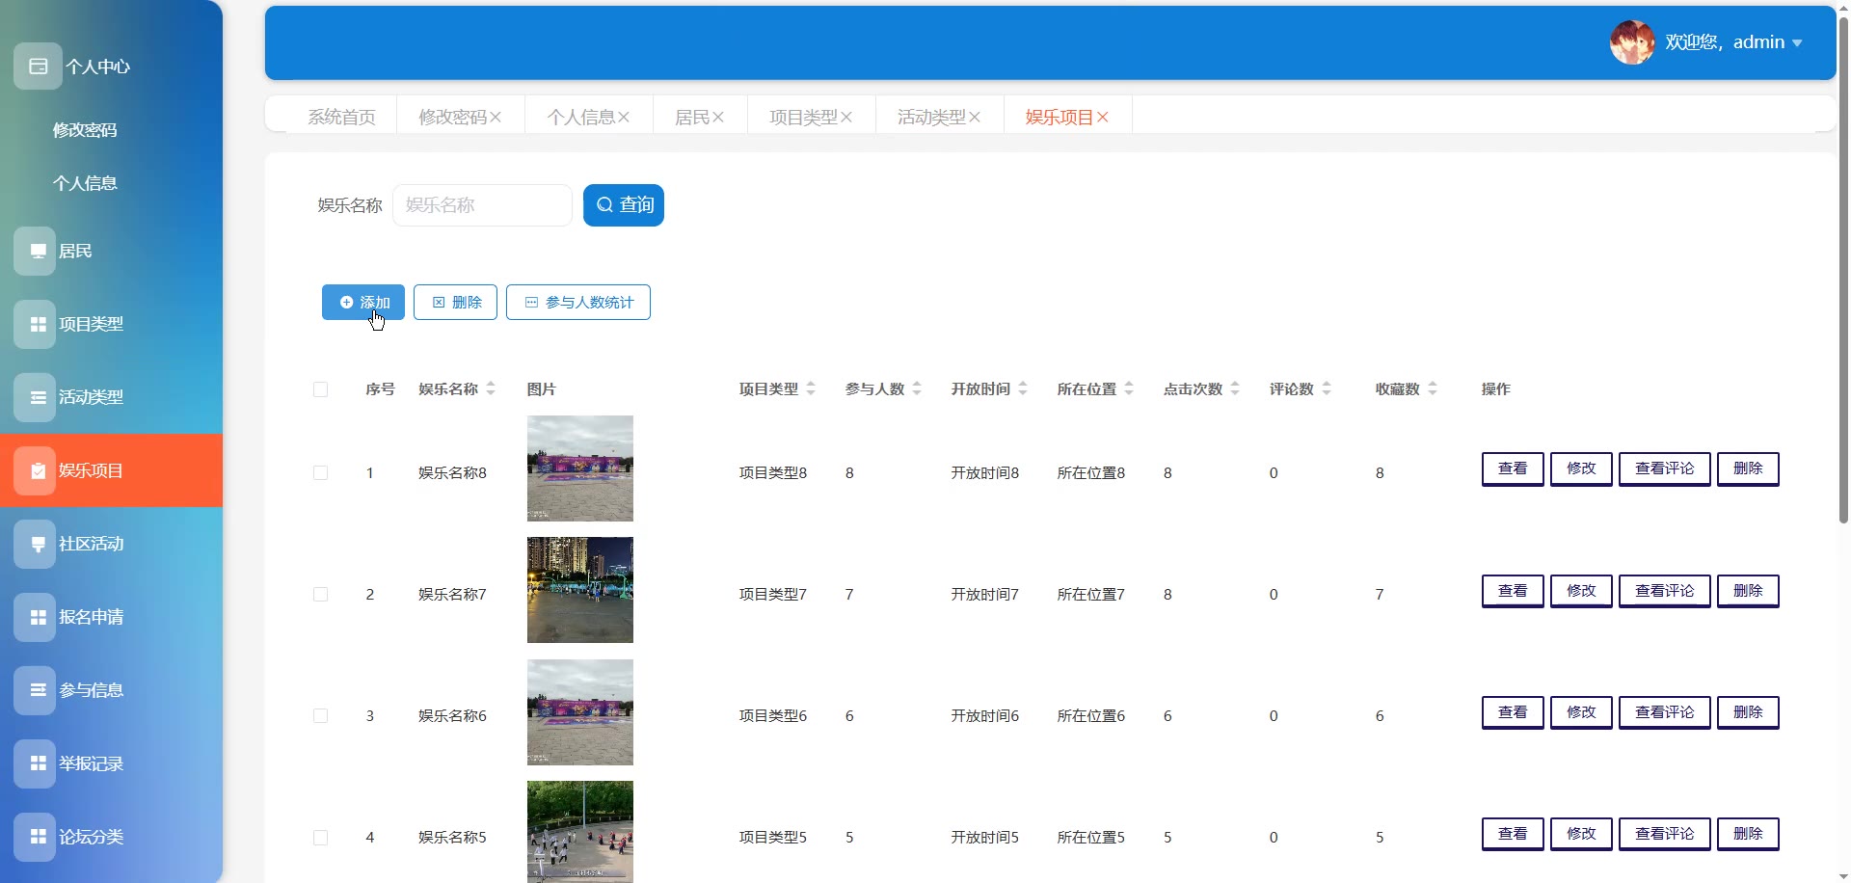Open 参与人数统计 statistics button
1851x883 pixels.
pos(578,303)
